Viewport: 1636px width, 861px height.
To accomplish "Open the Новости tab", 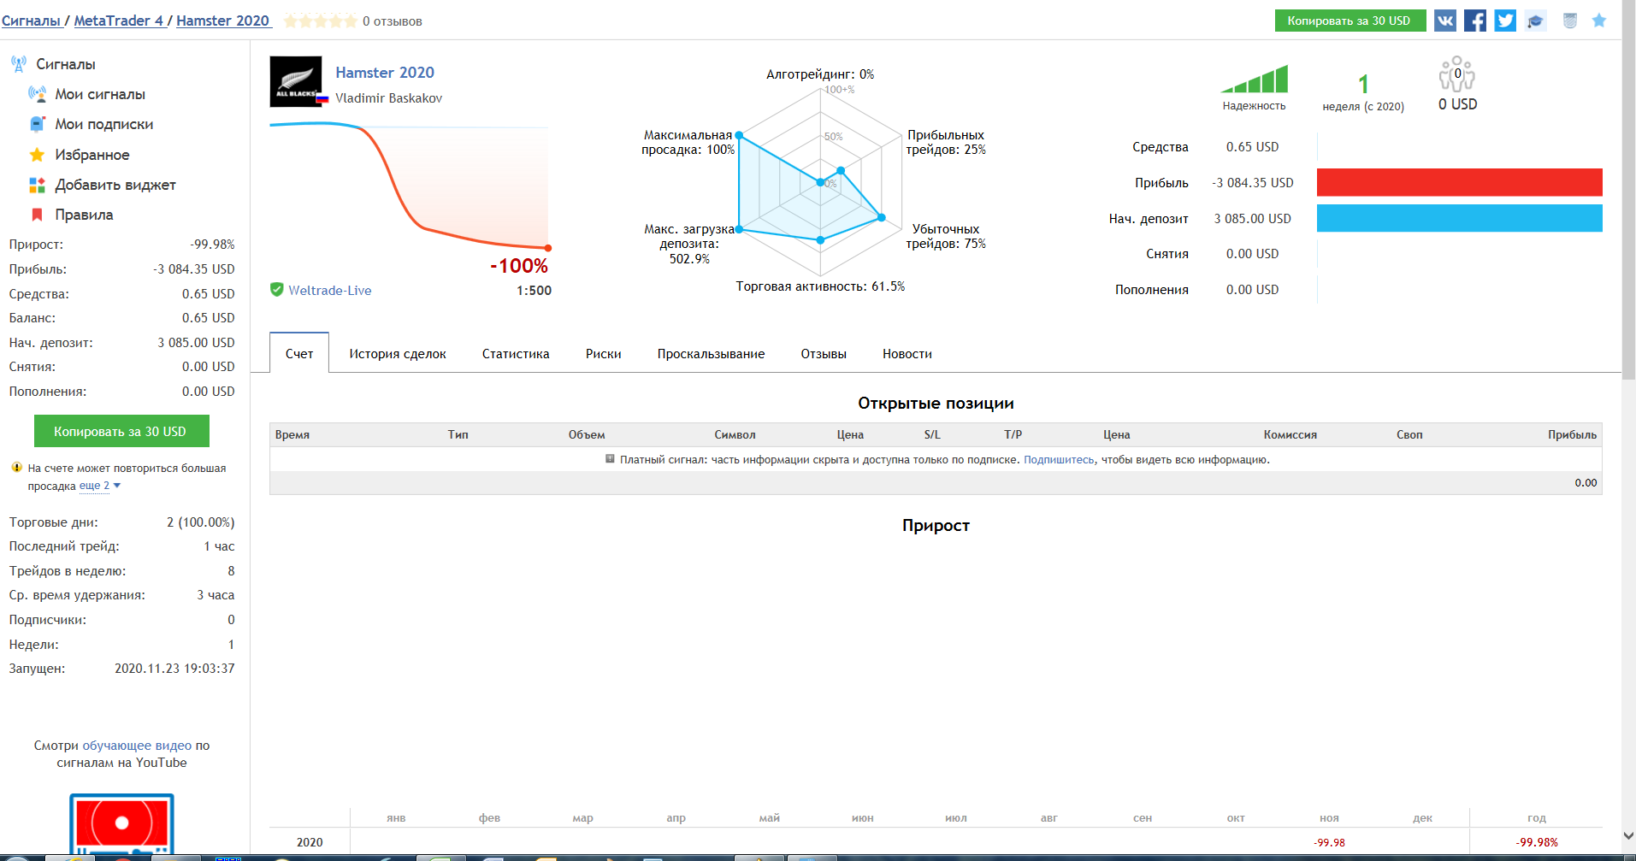I will (907, 354).
